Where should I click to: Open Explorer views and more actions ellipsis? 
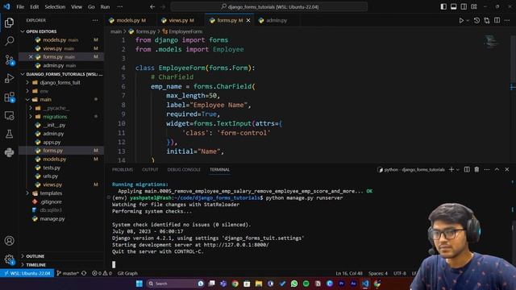[95, 20]
